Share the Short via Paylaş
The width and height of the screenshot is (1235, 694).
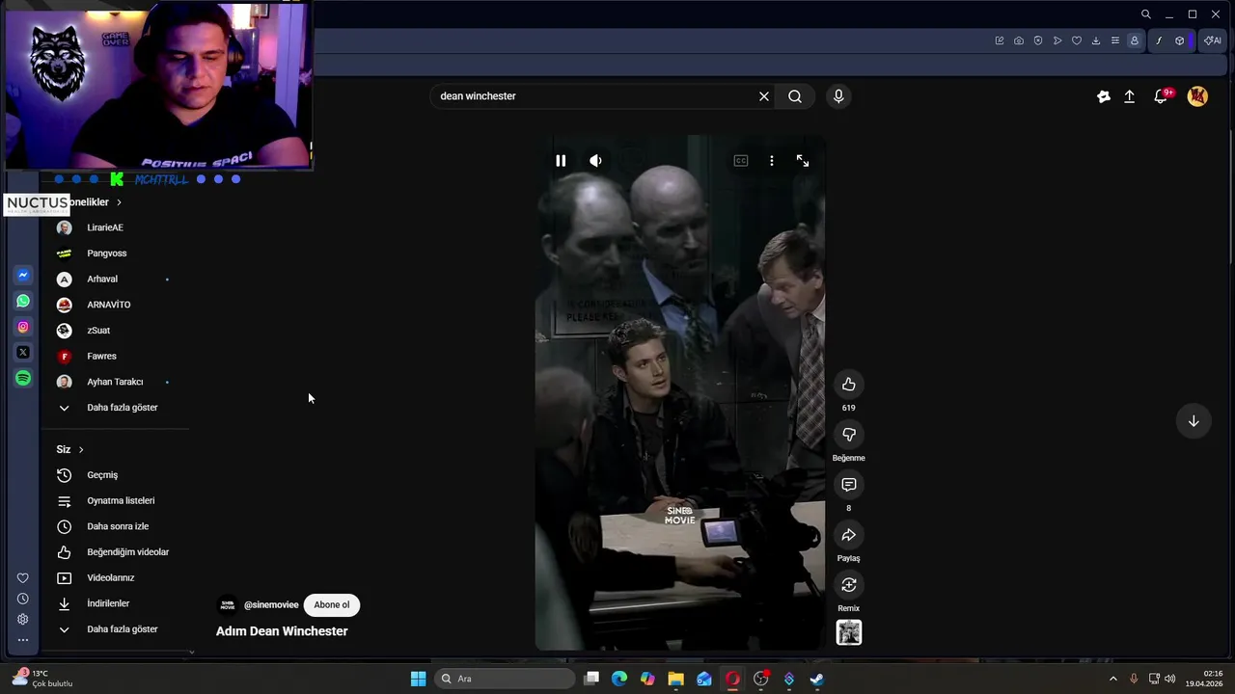pos(849,535)
